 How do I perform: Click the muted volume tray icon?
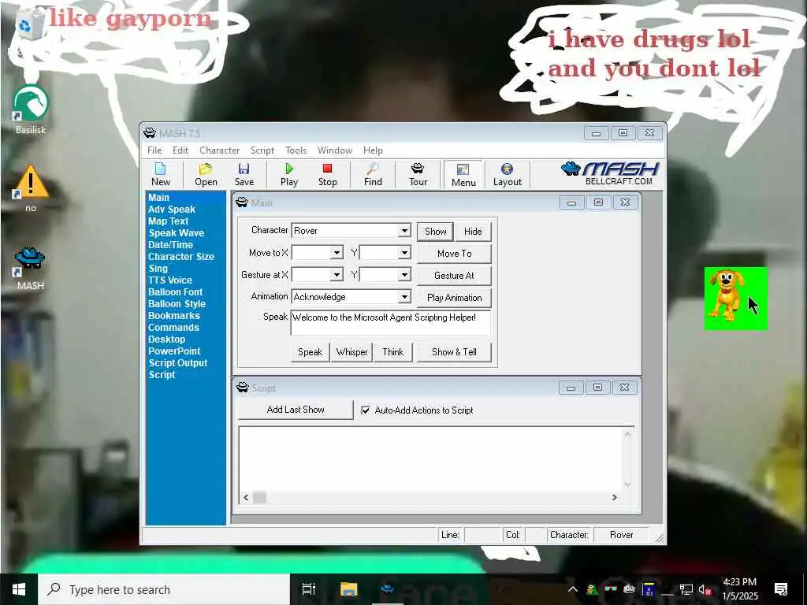pos(705,589)
